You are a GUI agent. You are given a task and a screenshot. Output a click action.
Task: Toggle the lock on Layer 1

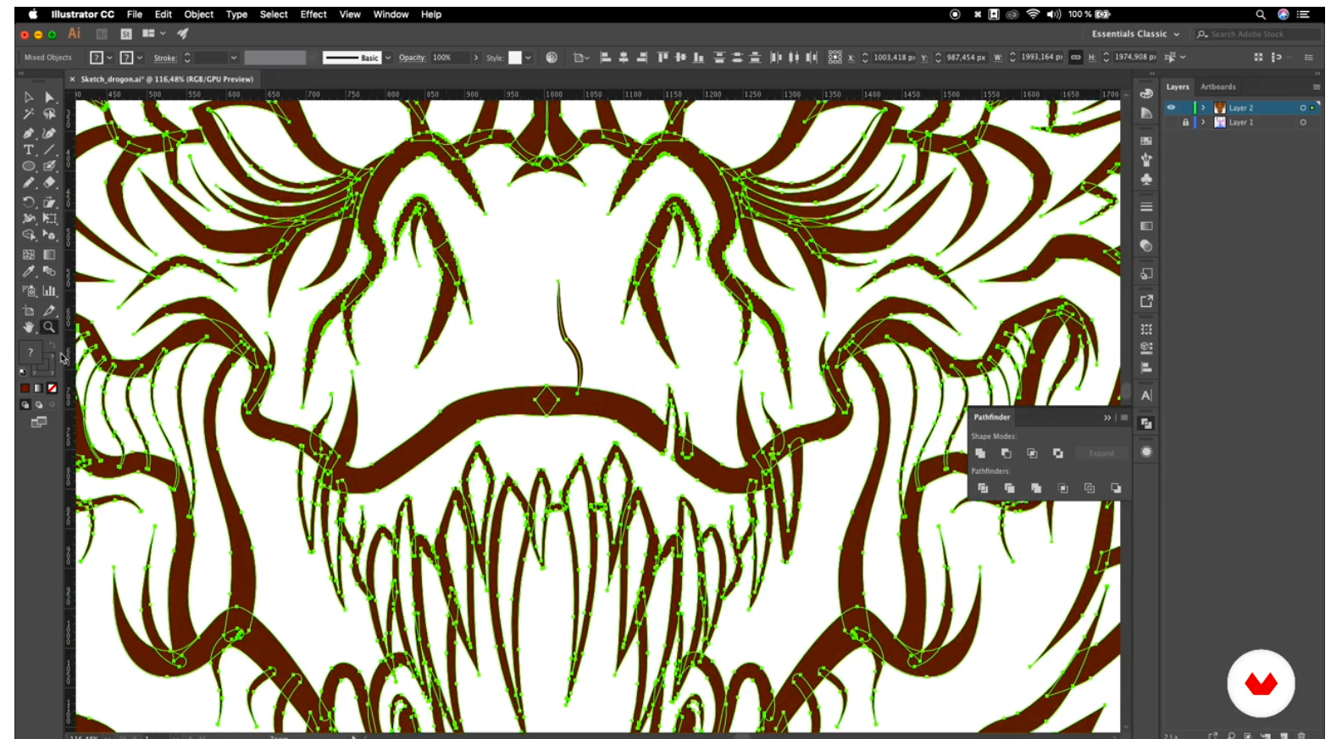1185,122
